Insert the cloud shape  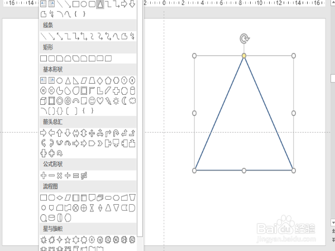[x=132, y=101]
